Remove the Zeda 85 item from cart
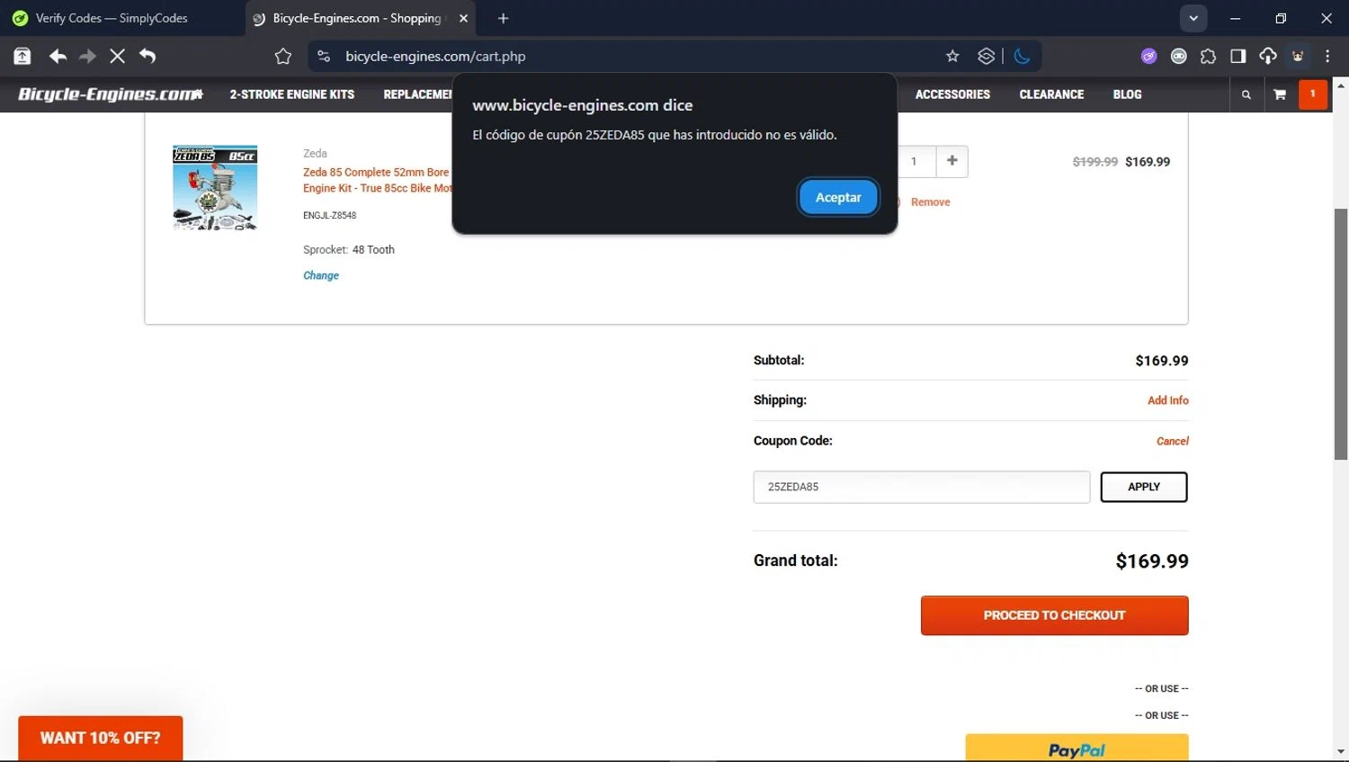 [x=930, y=202]
